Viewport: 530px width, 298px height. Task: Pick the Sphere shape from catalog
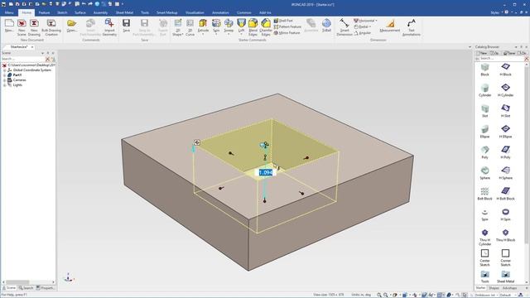484,173
